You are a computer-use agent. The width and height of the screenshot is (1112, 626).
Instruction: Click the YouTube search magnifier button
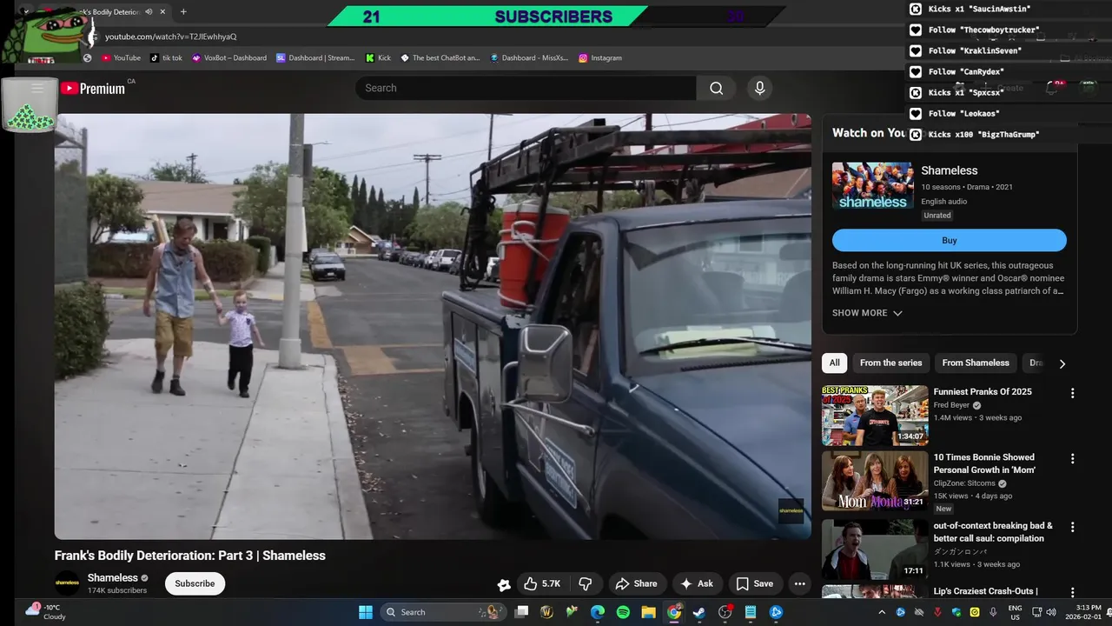[x=716, y=88]
